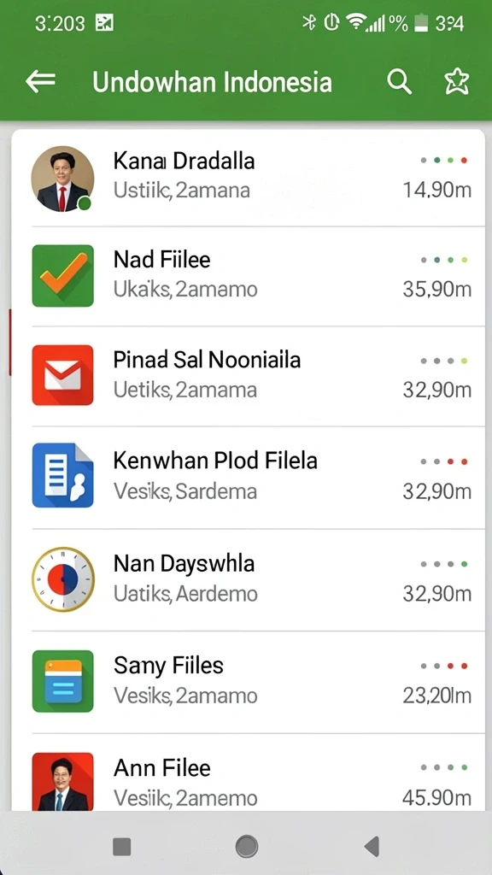Screen dimensions: 492x875
Task: Open Kana Dradalla profile picture
Action: 62,179
